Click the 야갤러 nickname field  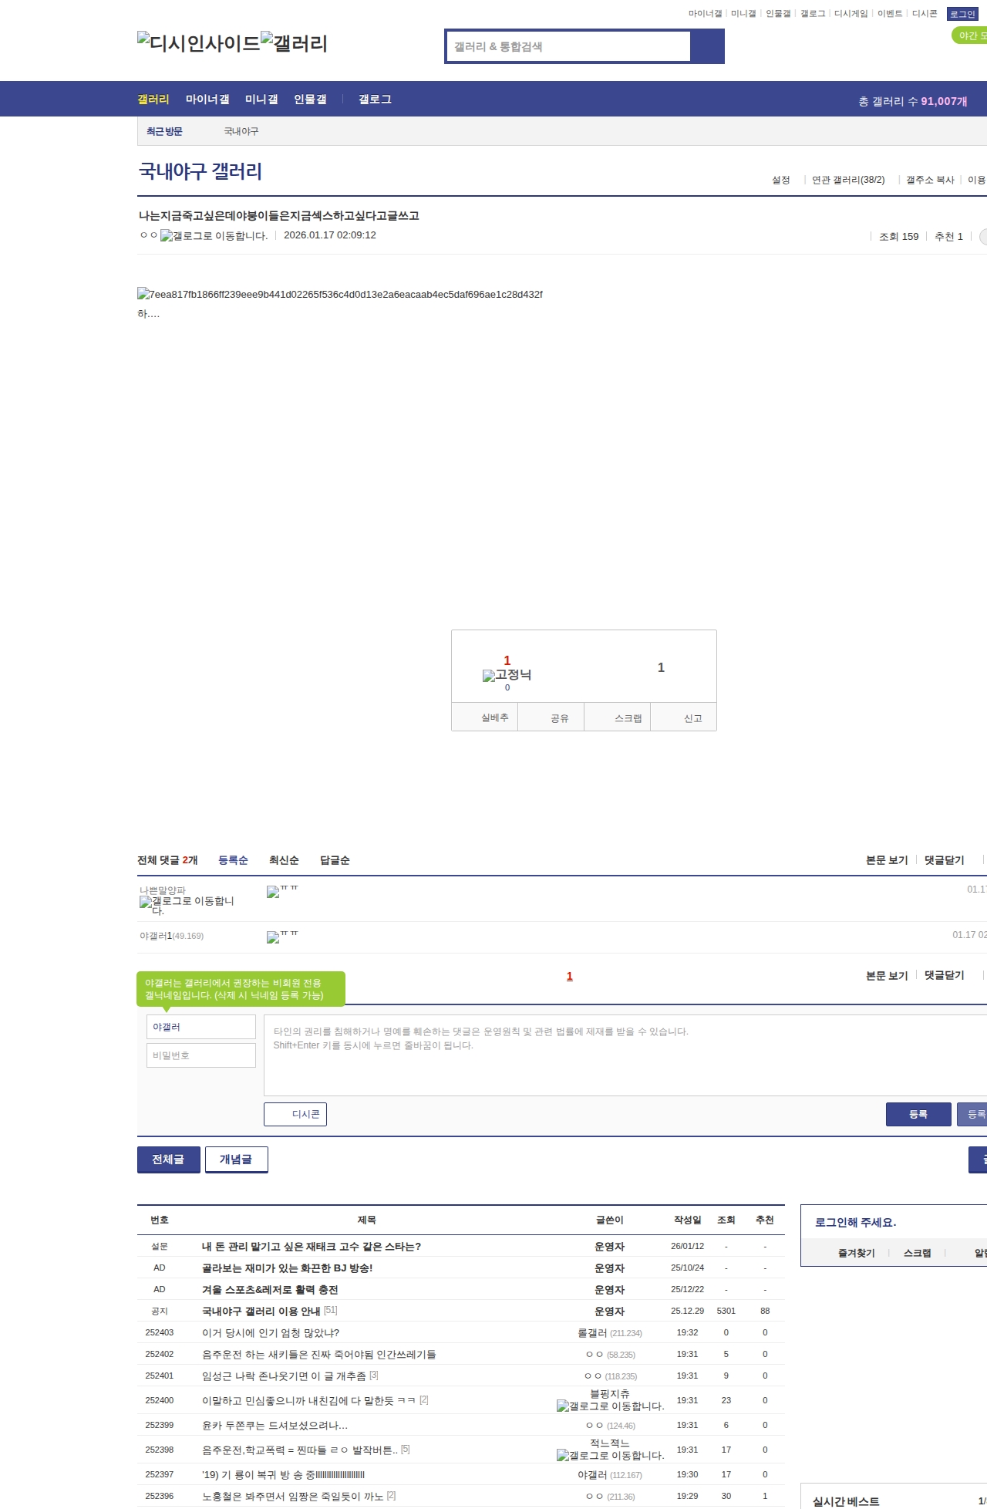201,1027
